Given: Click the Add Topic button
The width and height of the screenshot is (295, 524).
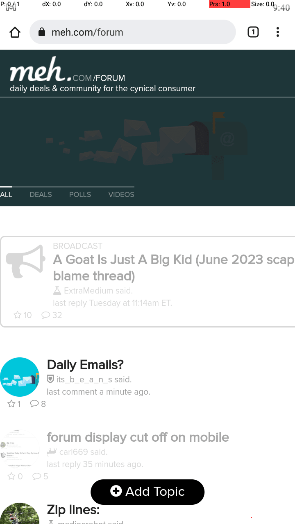Looking at the screenshot, I should point(147,492).
